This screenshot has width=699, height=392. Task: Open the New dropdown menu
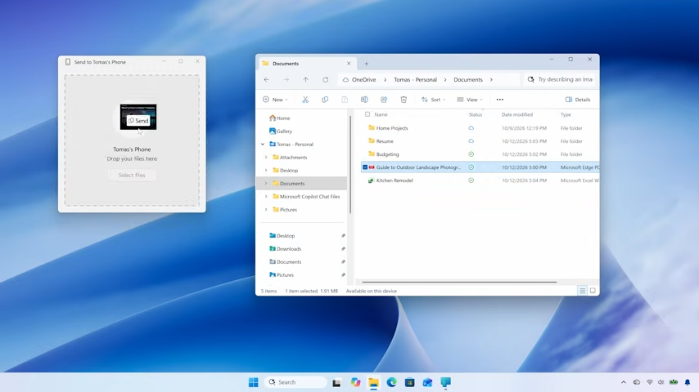[x=275, y=100]
